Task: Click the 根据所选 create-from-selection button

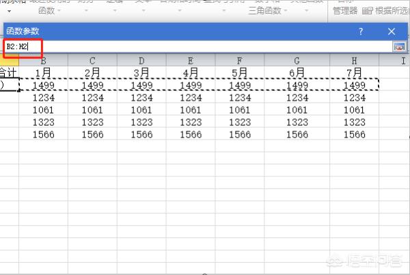Action: click(x=386, y=11)
